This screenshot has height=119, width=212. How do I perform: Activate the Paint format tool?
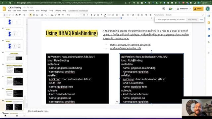pos(20,15)
